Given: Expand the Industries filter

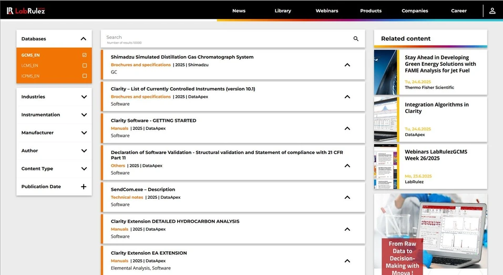Looking at the screenshot, I should tap(84, 97).
